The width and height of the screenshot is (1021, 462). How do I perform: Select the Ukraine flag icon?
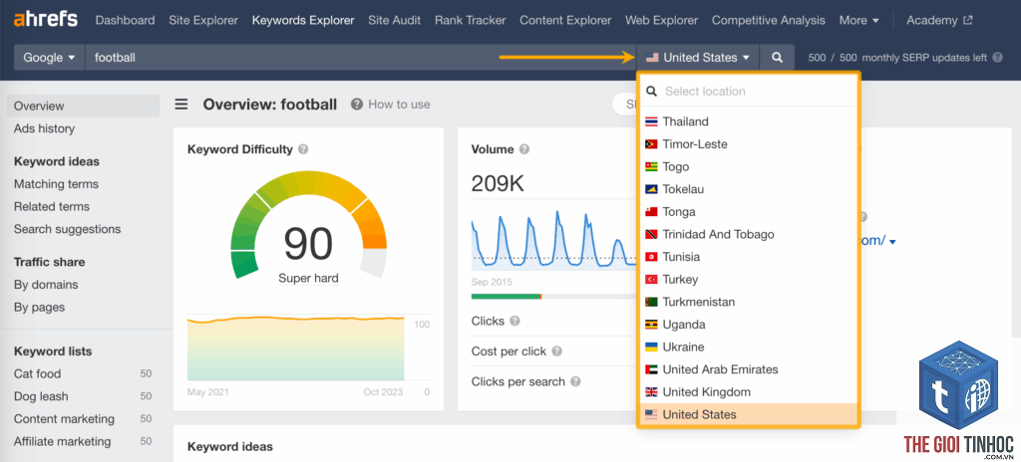[x=651, y=346]
